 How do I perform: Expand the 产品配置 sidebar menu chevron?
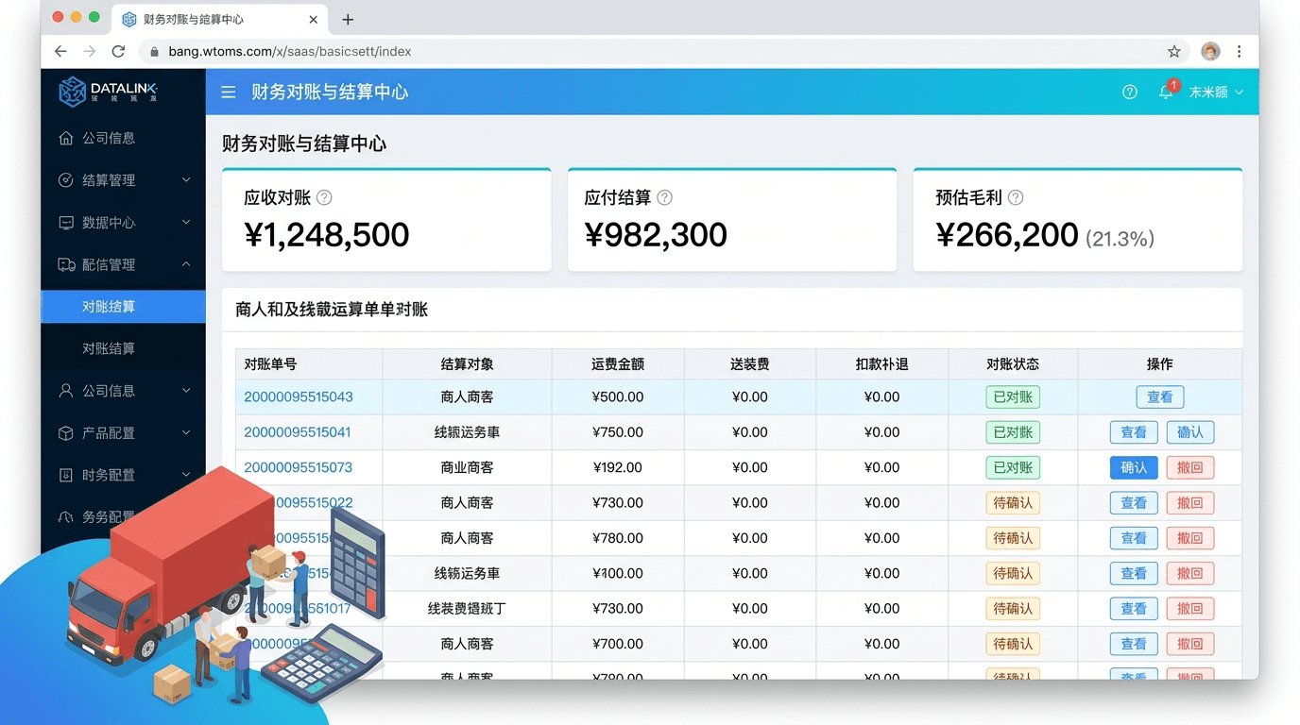click(x=186, y=433)
